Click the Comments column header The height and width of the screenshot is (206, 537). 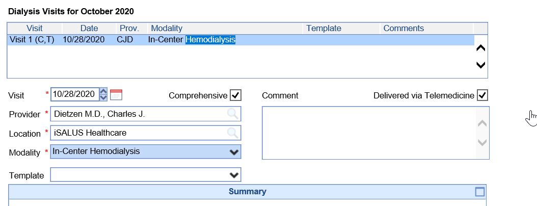(x=404, y=29)
